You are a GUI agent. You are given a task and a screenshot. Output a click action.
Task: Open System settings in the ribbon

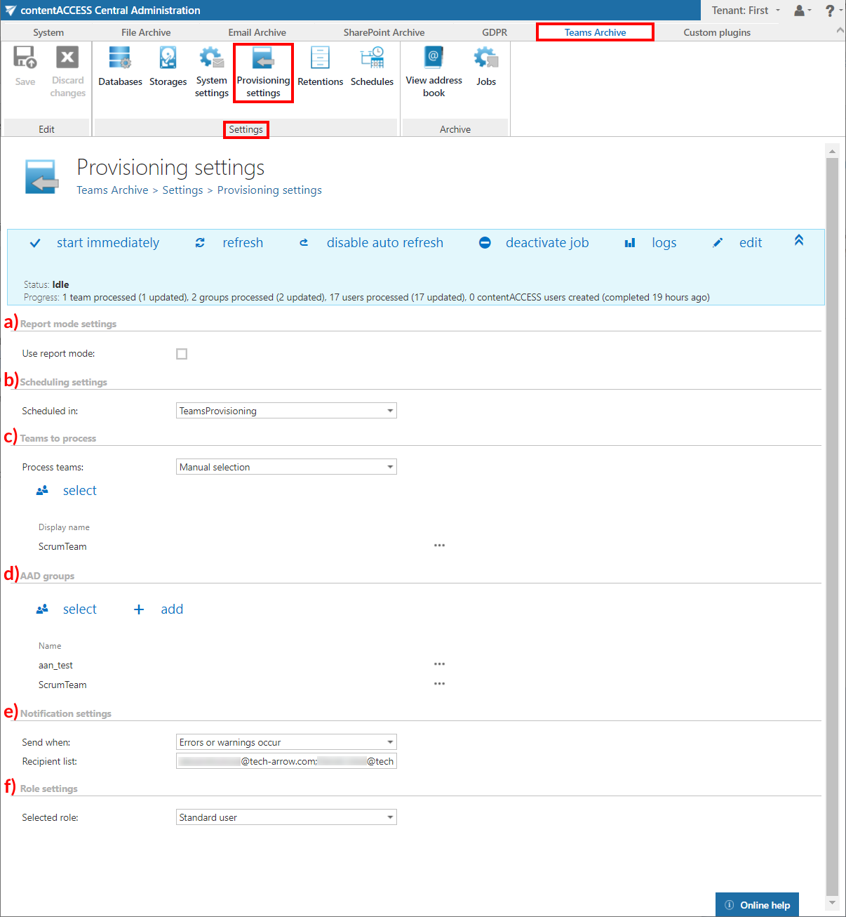click(x=211, y=72)
